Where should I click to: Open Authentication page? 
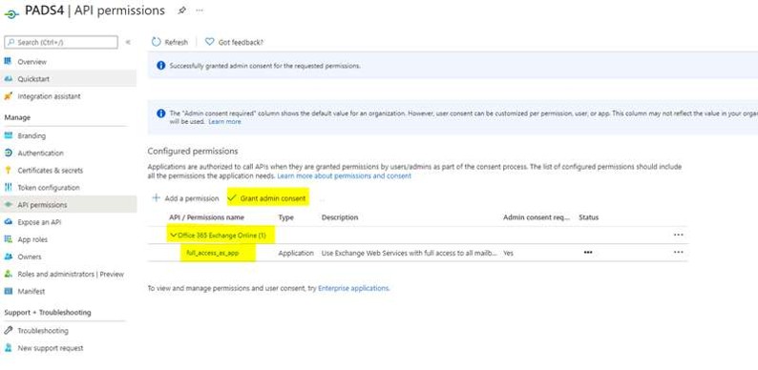pos(41,154)
